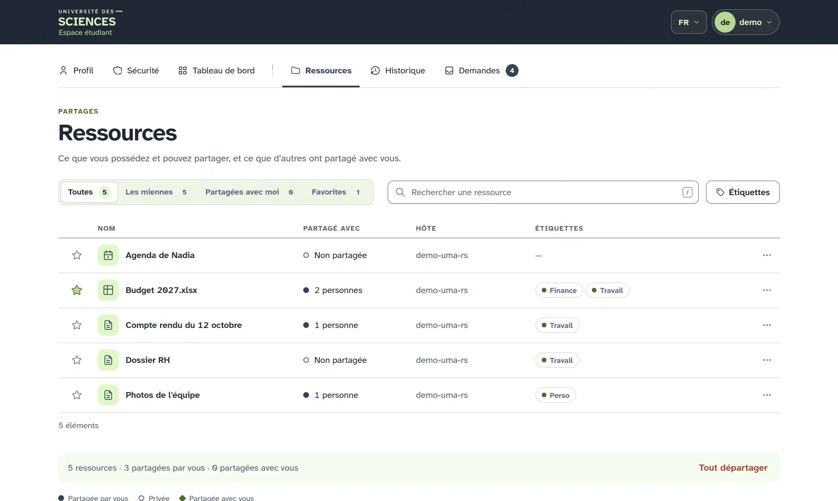Expand the demo account menu

pyautogui.click(x=746, y=22)
